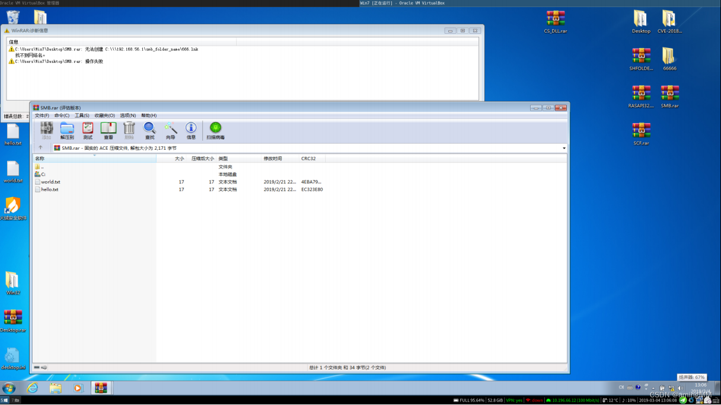Sort by the 修改时间 column header
Screen dimensions: 721x405
pos(280,159)
